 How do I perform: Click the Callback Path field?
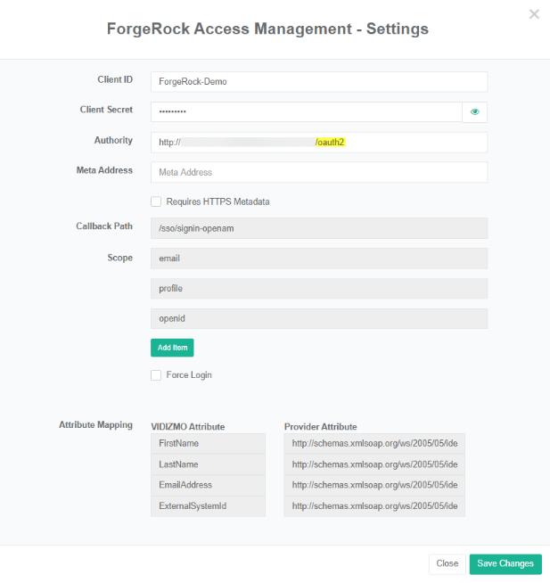click(x=319, y=228)
